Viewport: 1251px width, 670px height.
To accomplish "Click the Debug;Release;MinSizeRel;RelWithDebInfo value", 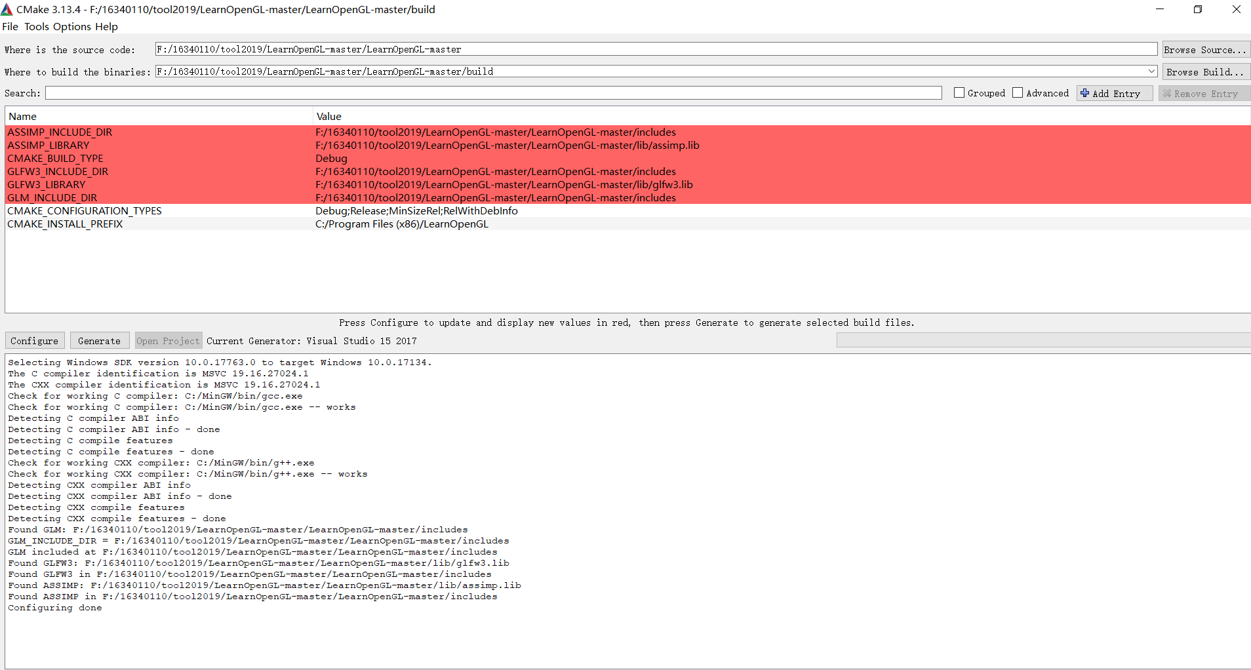I will click(416, 210).
